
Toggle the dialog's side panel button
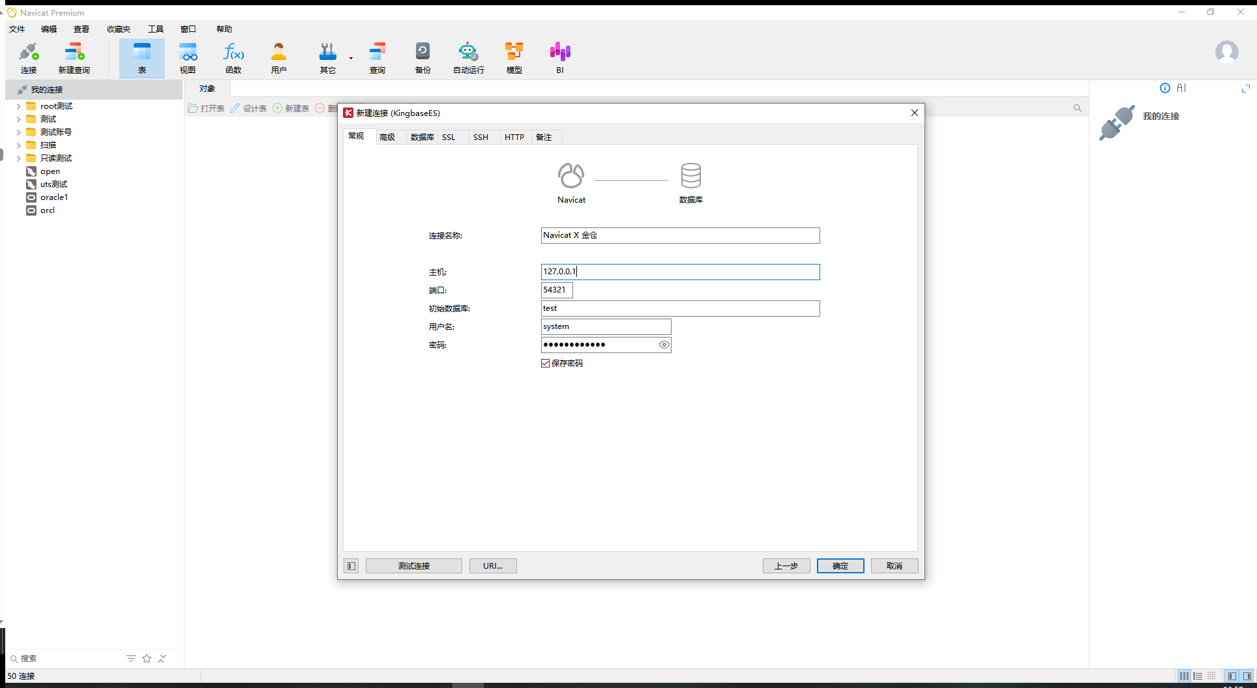351,566
